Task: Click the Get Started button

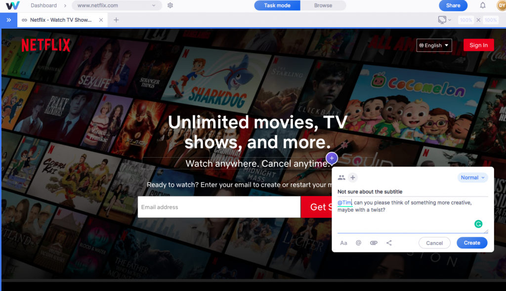Action: pos(316,207)
